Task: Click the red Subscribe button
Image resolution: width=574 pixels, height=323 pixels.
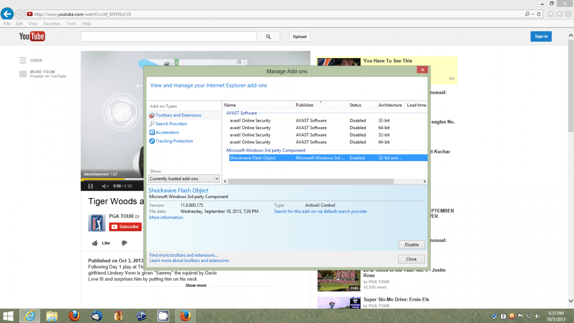Action: pos(125,227)
